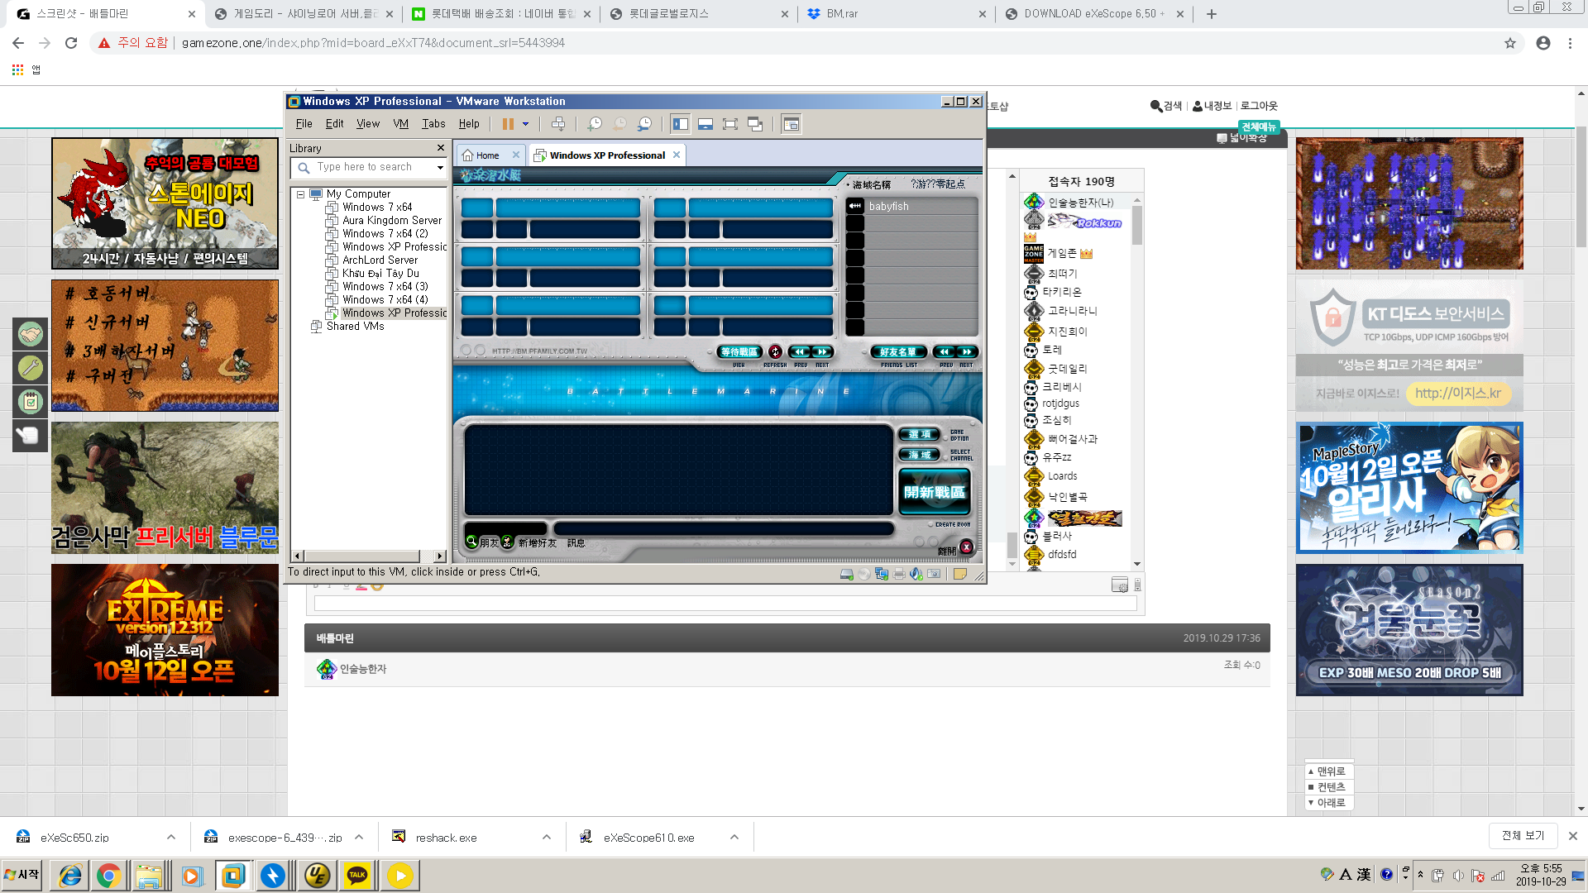The width and height of the screenshot is (1588, 893).
Task: Open the power options dropdown arrow
Action: coord(525,124)
